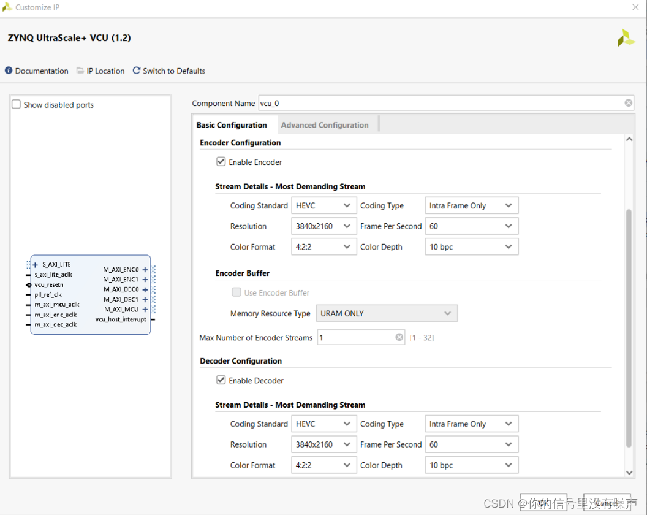Open the decoder Color Depth dropdown

coord(472,465)
